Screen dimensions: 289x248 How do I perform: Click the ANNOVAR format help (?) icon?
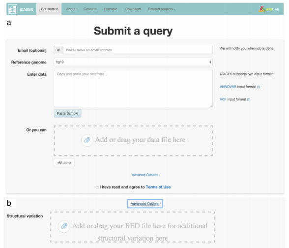(259, 87)
